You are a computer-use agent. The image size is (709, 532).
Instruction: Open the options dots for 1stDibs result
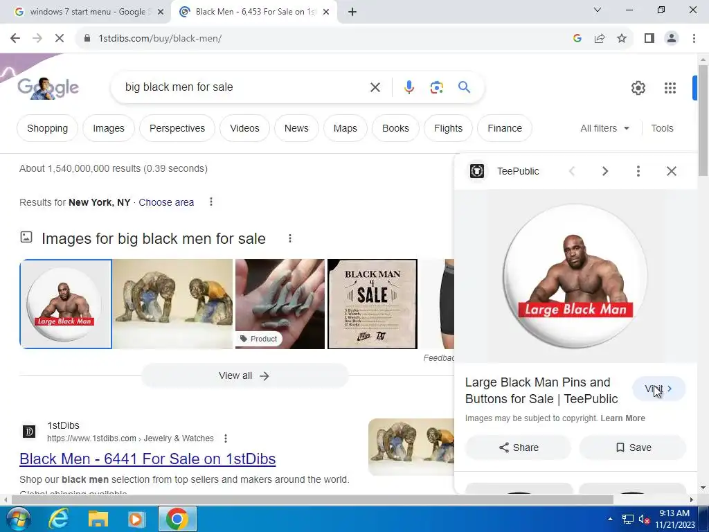[226, 438]
